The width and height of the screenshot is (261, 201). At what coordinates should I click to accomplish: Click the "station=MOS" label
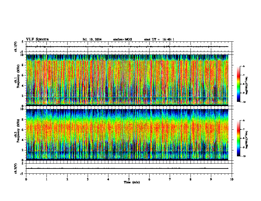pyautogui.click(x=123, y=39)
